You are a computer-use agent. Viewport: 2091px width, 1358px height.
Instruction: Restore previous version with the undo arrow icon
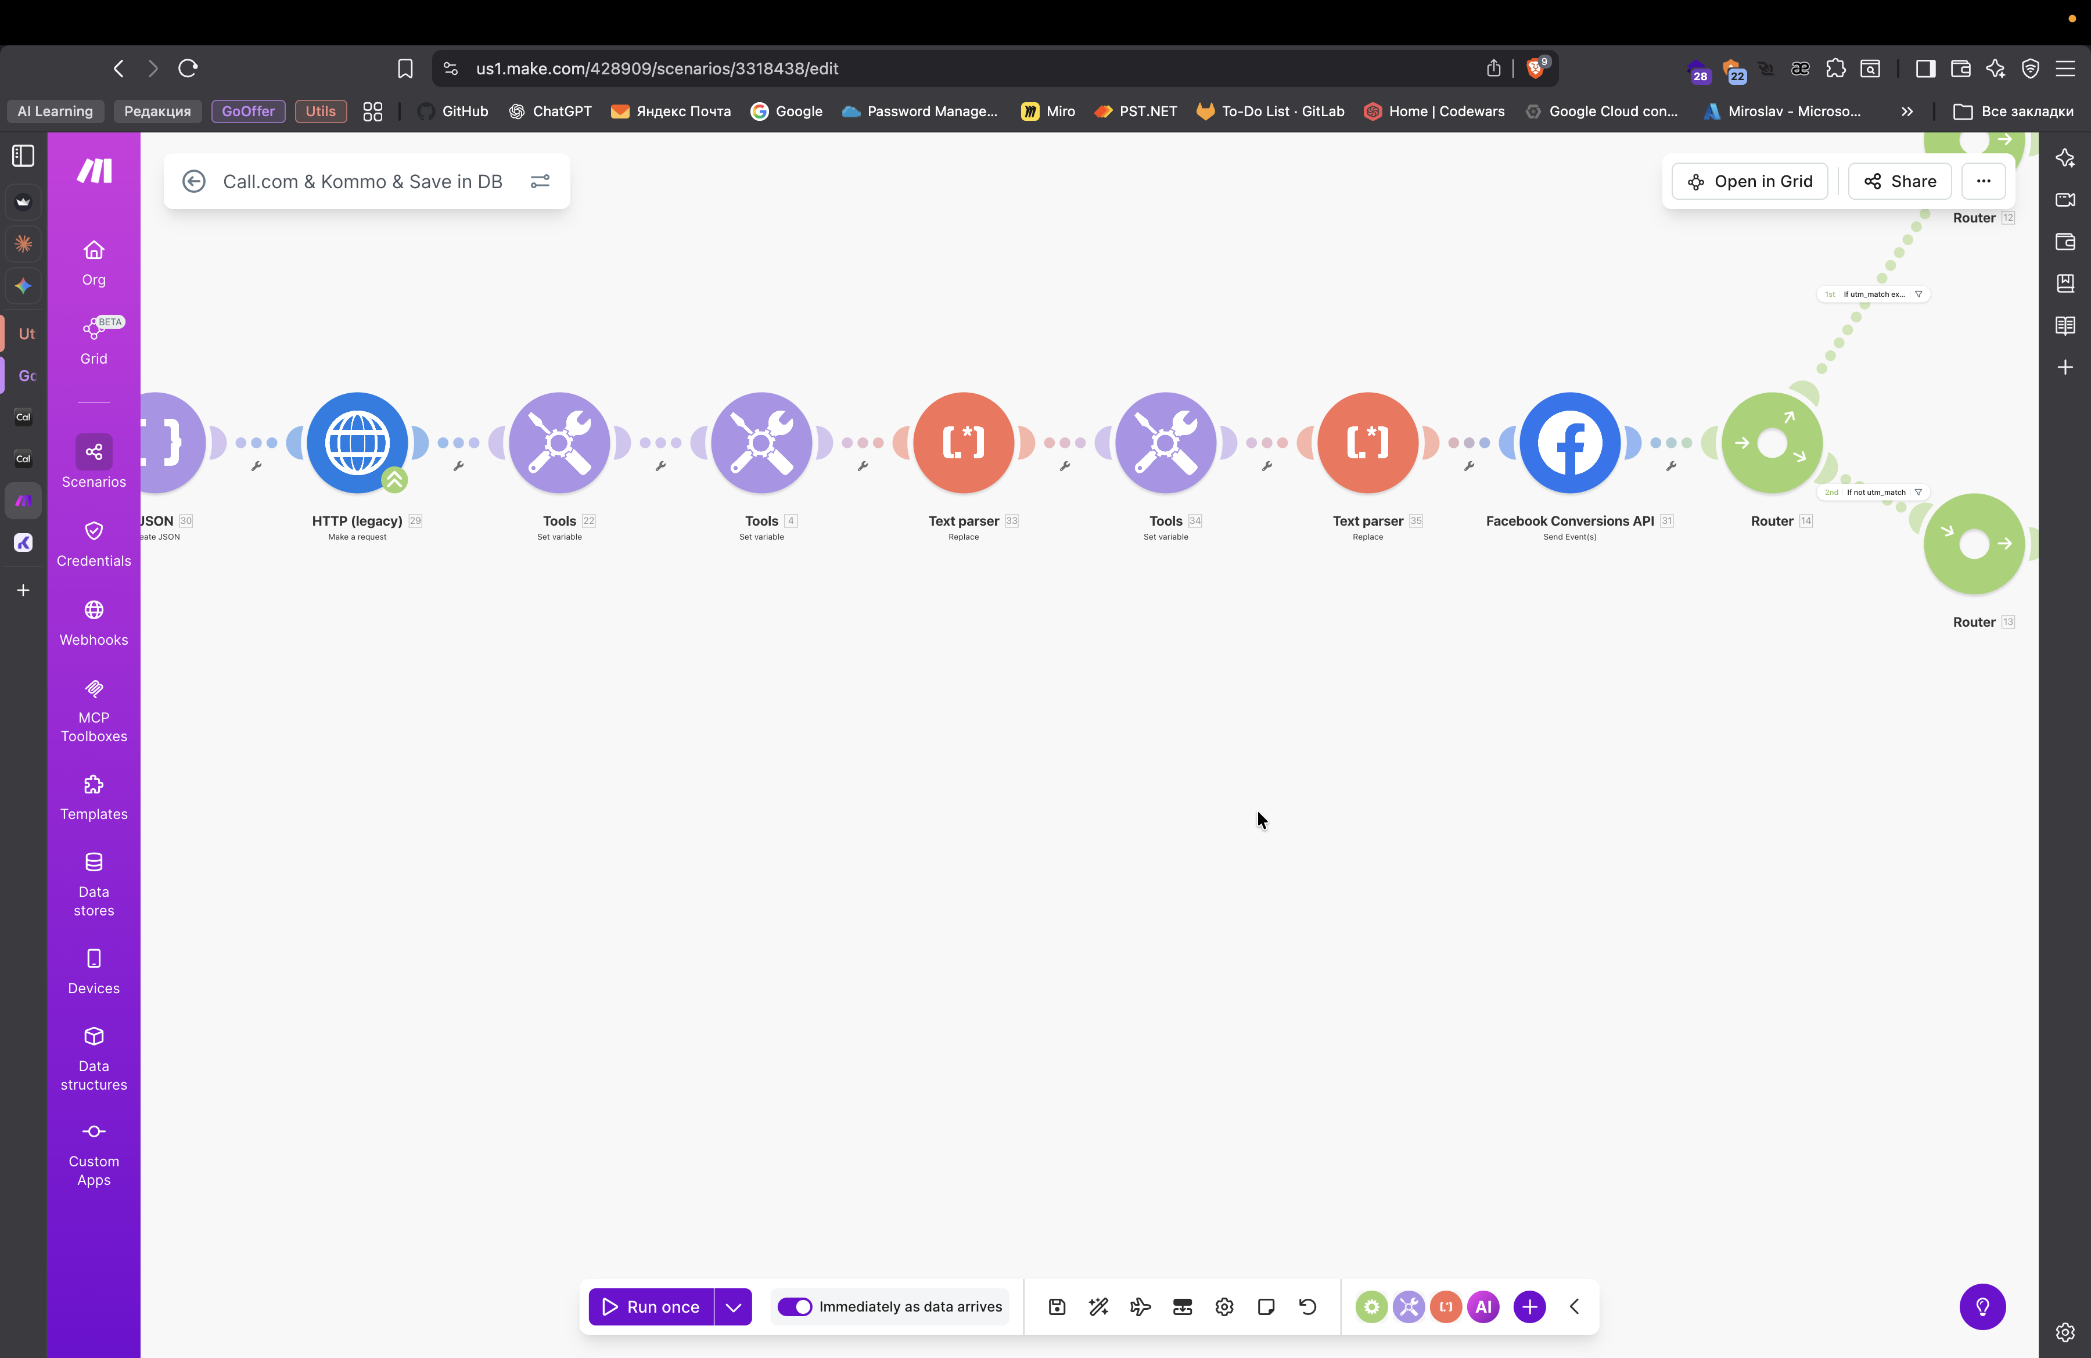click(x=1307, y=1306)
